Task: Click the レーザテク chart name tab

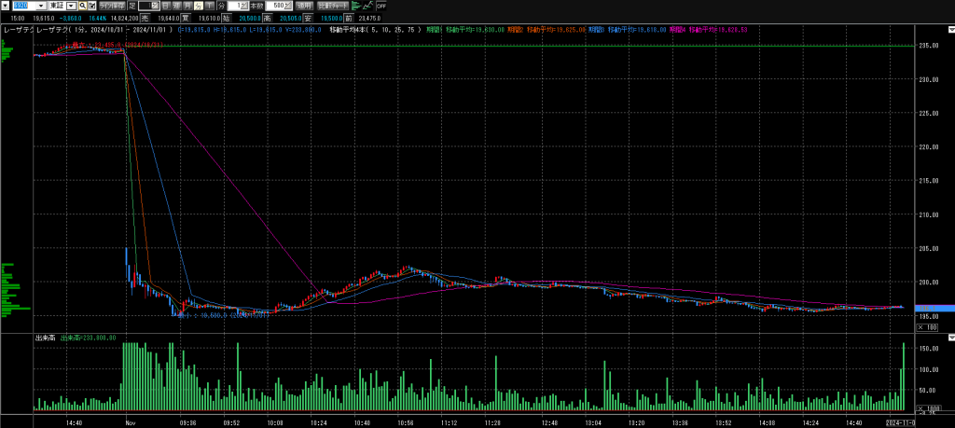Action: click(x=18, y=30)
